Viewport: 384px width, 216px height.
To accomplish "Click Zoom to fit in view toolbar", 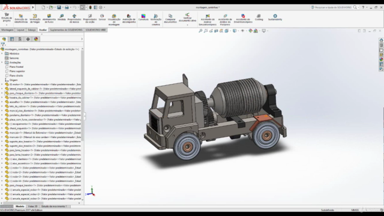I will [x=200, y=31].
